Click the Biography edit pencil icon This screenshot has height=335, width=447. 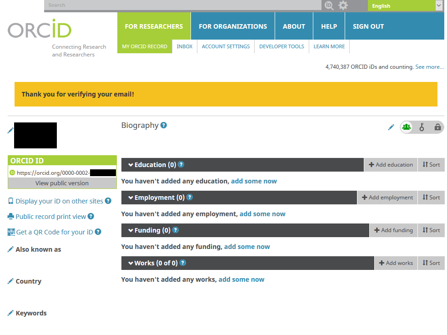[391, 127]
